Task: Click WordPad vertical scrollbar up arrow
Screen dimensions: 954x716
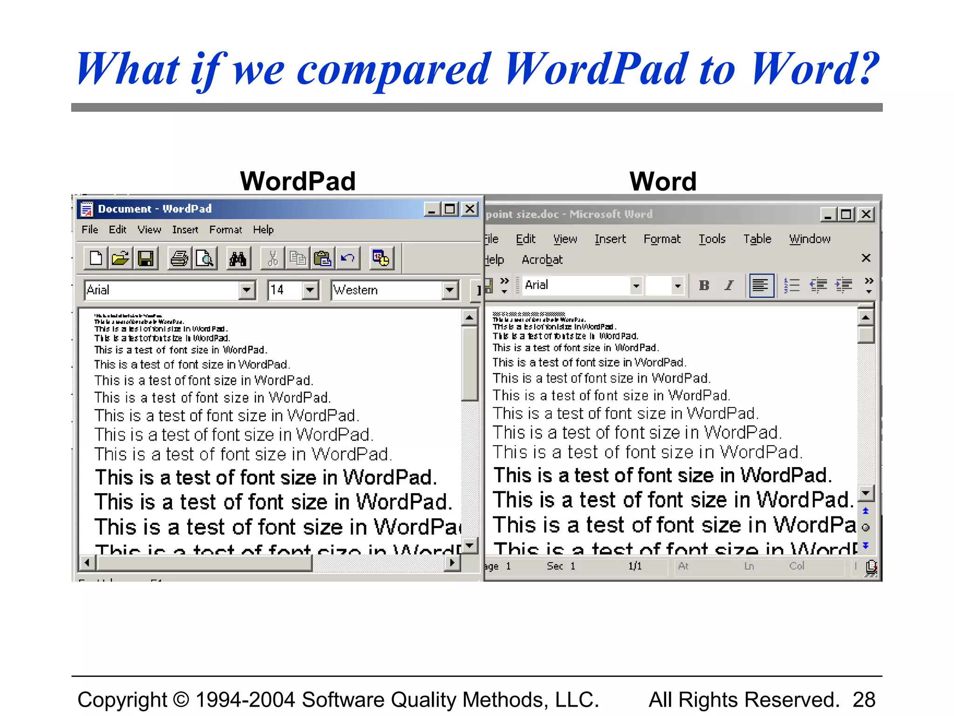Action: [x=470, y=318]
